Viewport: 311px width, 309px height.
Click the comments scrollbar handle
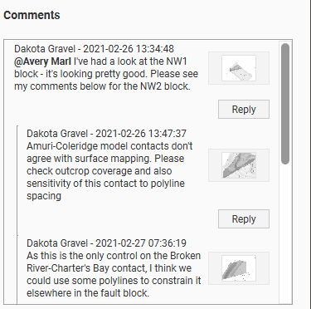(285, 104)
